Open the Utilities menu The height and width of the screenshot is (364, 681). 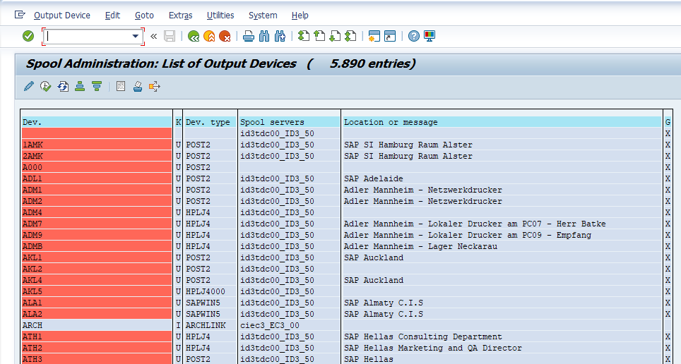(220, 15)
